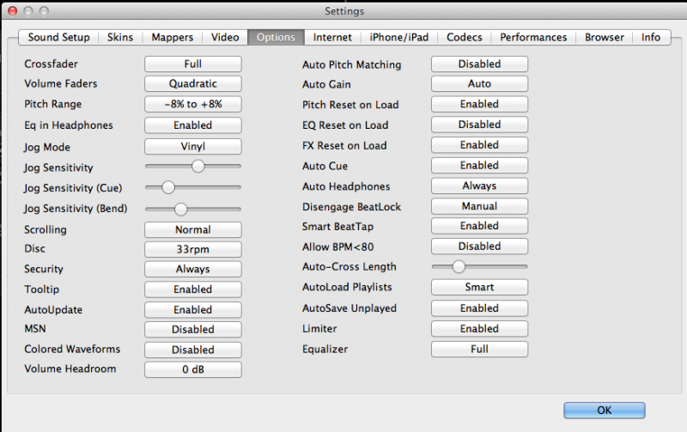Open the Crossfader curve dropdown
This screenshot has height=432, width=687.
[192, 64]
